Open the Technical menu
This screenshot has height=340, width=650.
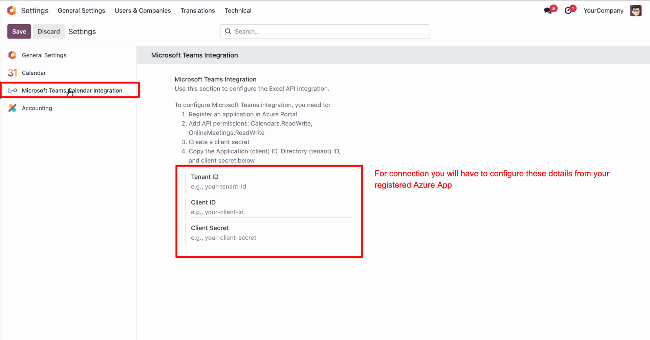tap(238, 10)
